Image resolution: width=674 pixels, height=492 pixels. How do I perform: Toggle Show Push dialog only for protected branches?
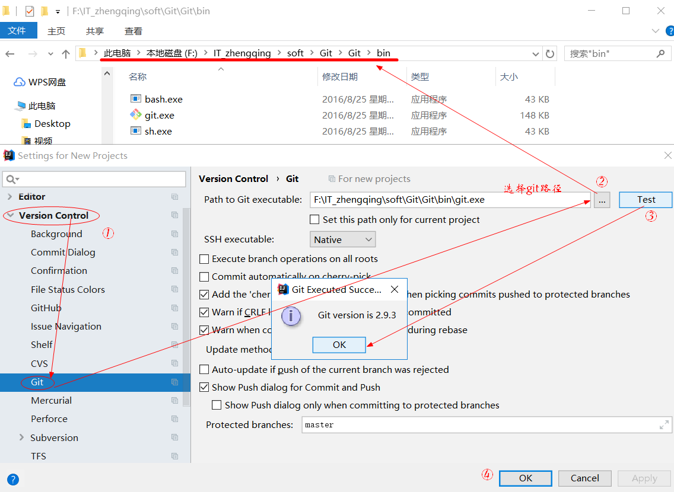[217, 405]
